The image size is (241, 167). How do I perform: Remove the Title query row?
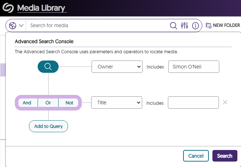pos(225,103)
